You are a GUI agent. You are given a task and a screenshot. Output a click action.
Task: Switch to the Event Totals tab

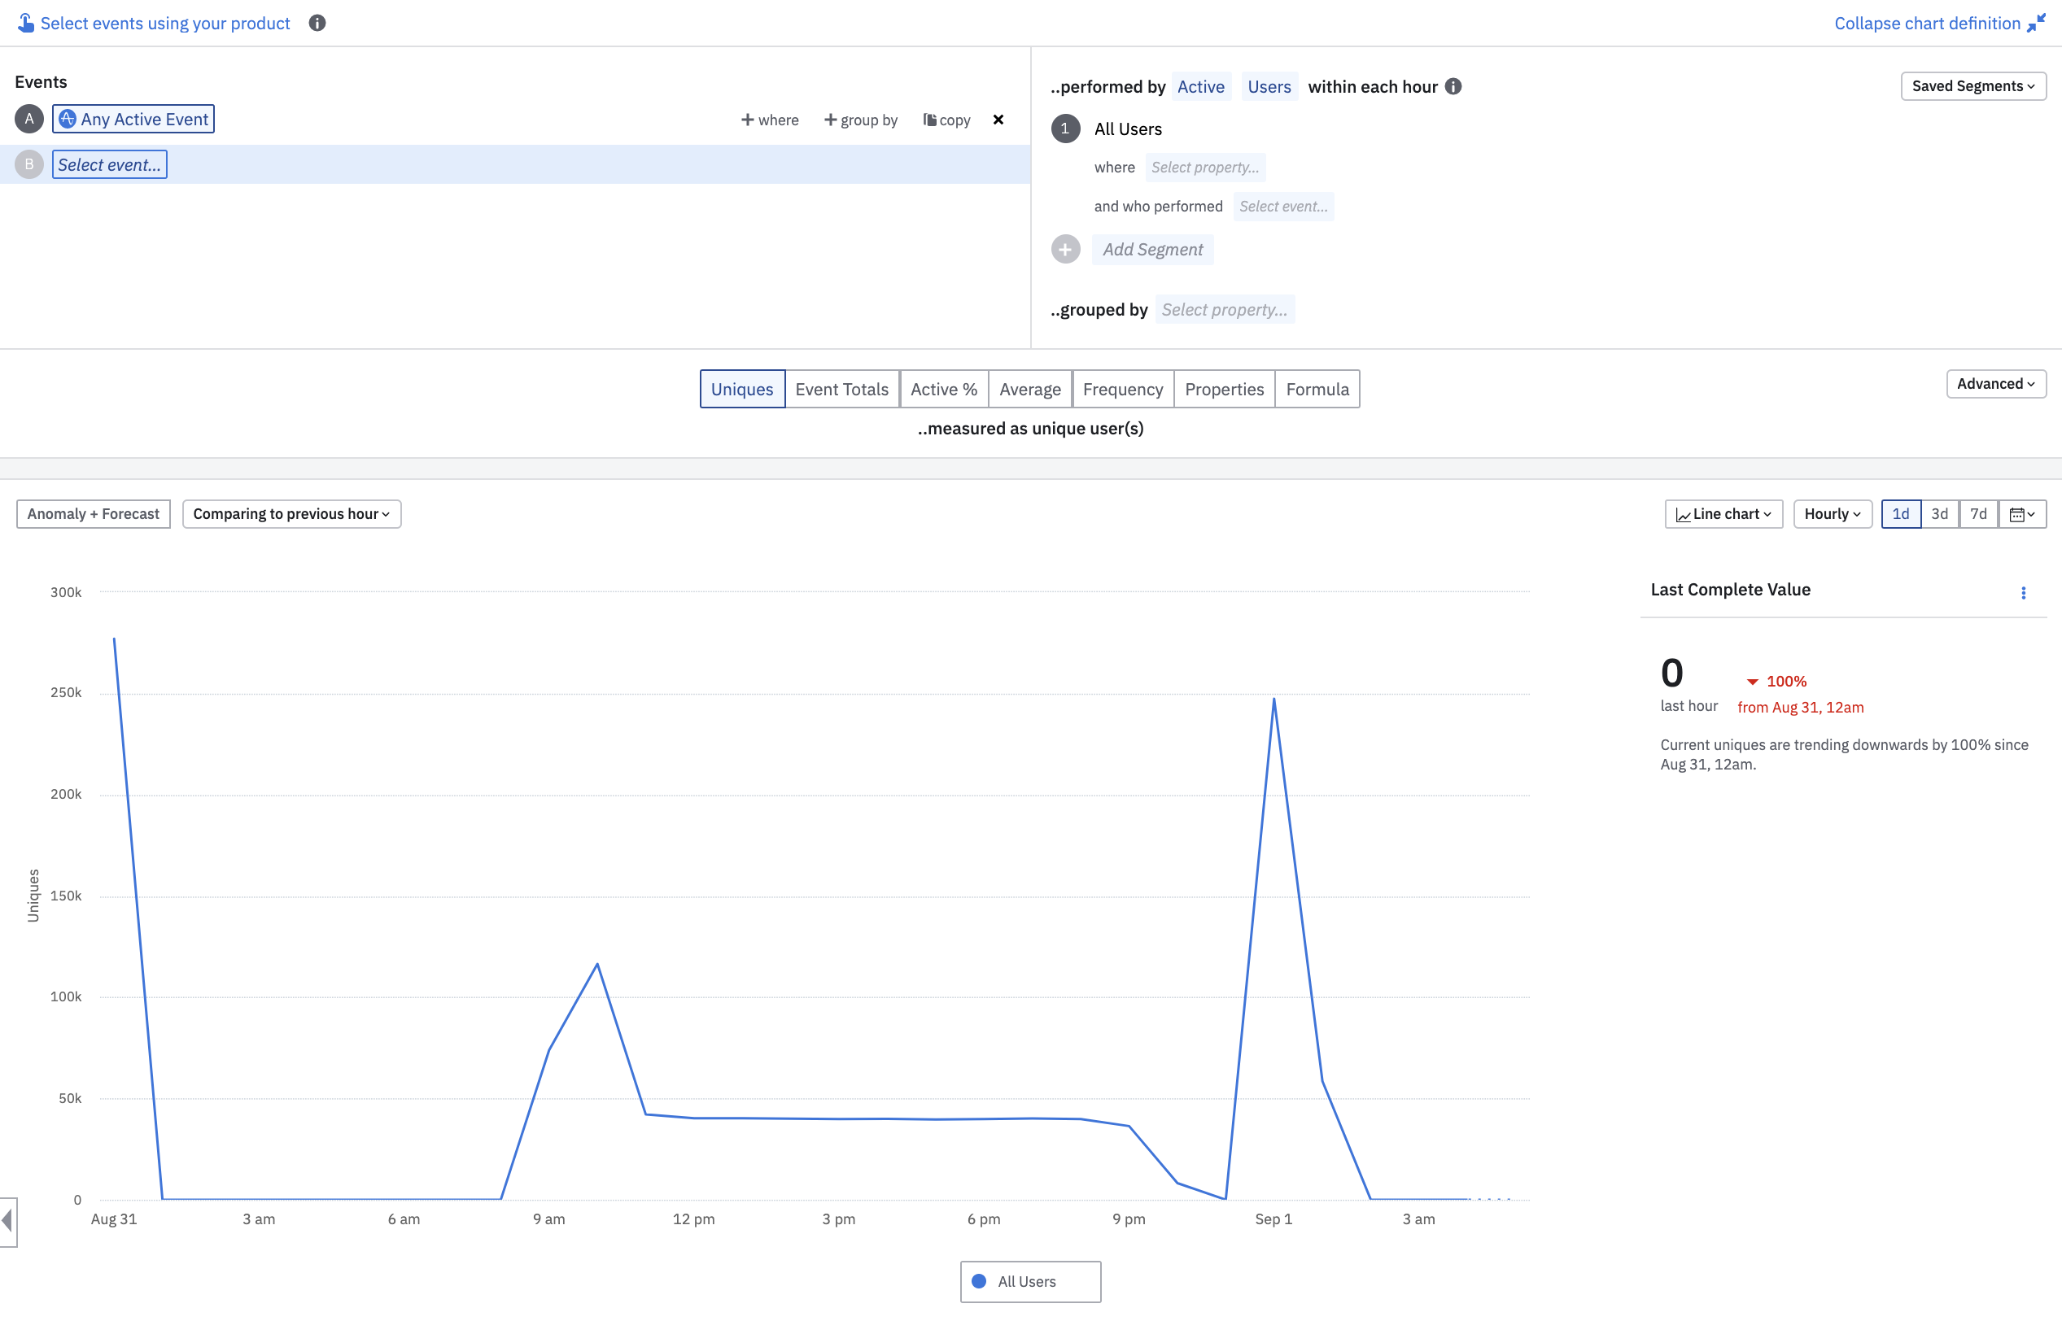click(841, 390)
